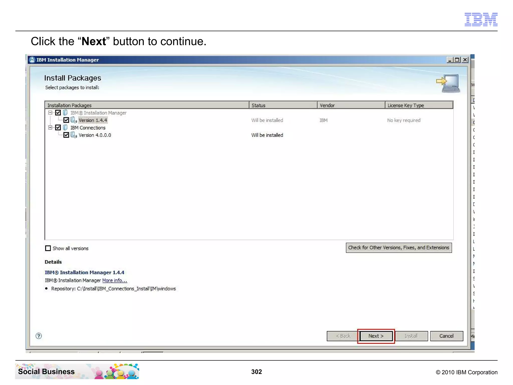Click the Install button

point(411,336)
